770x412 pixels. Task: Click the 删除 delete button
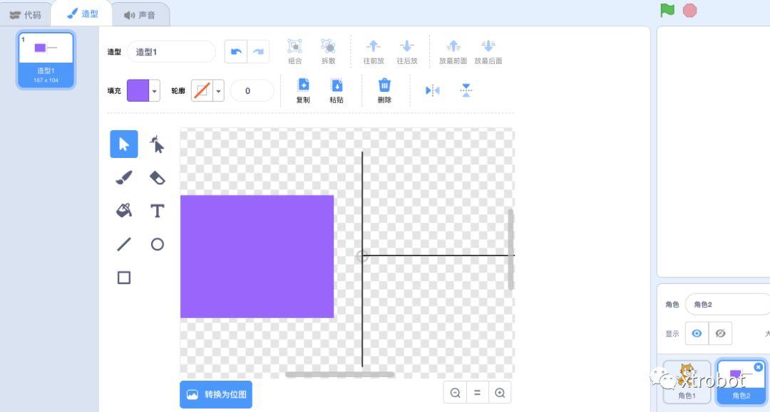tap(384, 90)
